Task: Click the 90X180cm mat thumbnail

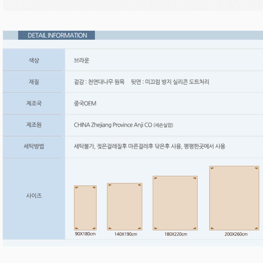Action: pyautogui.click(x=85, y=208)
